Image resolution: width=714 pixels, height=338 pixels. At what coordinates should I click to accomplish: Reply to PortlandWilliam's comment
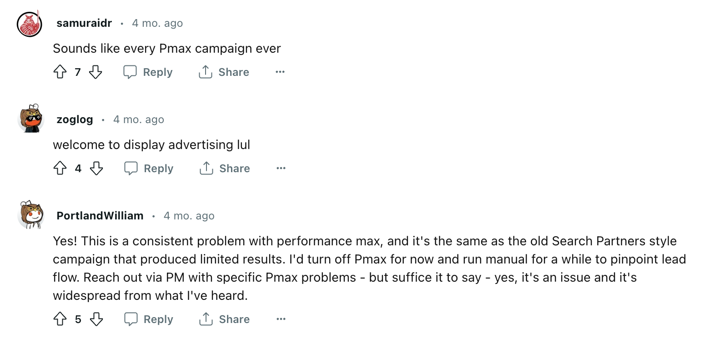pos(149,319)
